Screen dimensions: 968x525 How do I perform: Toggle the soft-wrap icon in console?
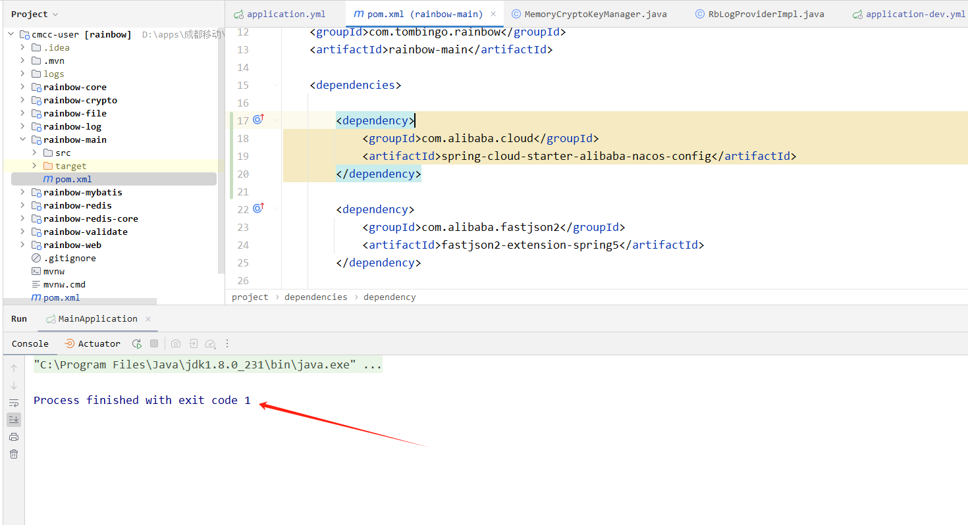[x=14, y=403]
